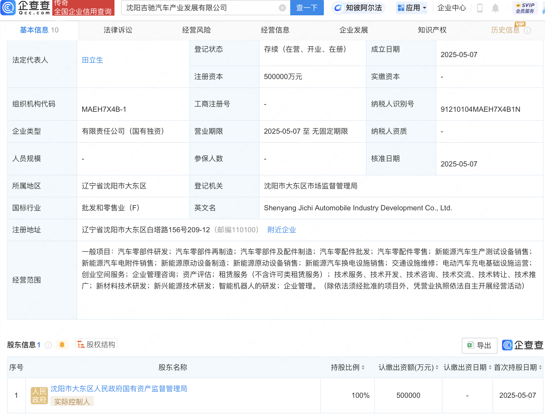545x414 pixels.
Task: Open the 企业发展 tab
Action: (x=354, y=30)
